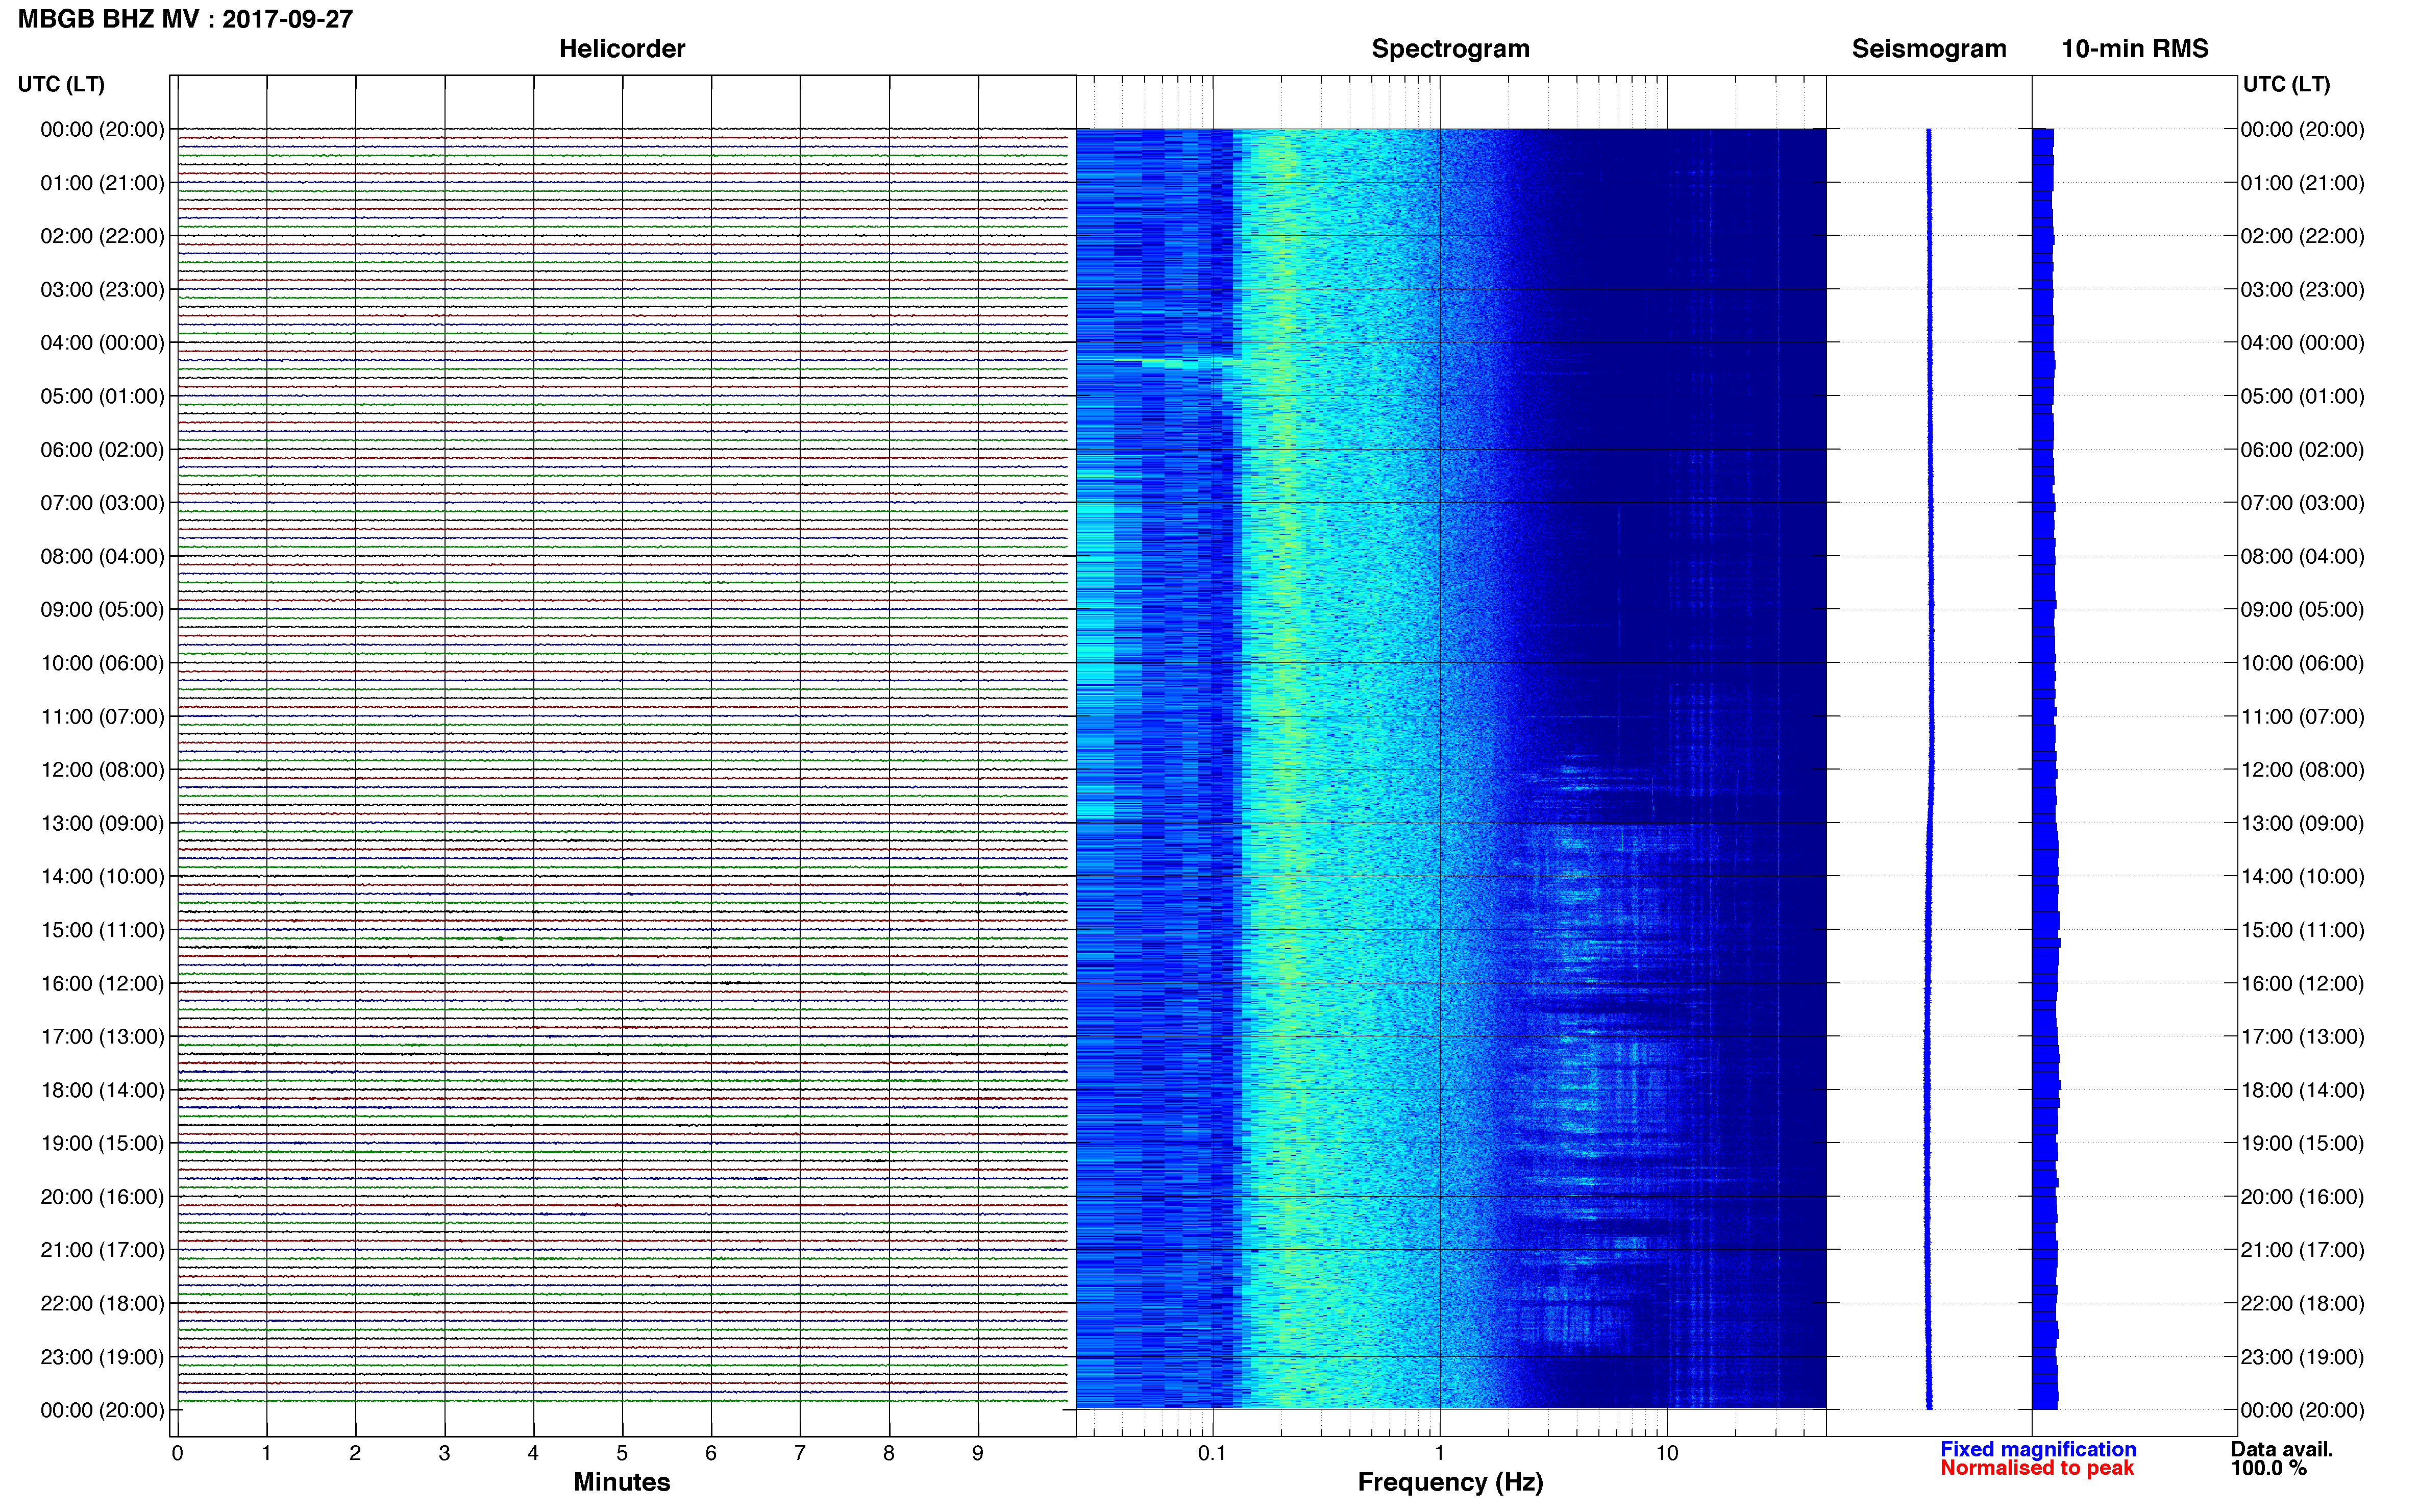This screenshot has height=1512, width=2419.
Task: Click the blue 10-min RMS bar column
Action: pos(2045,769)
